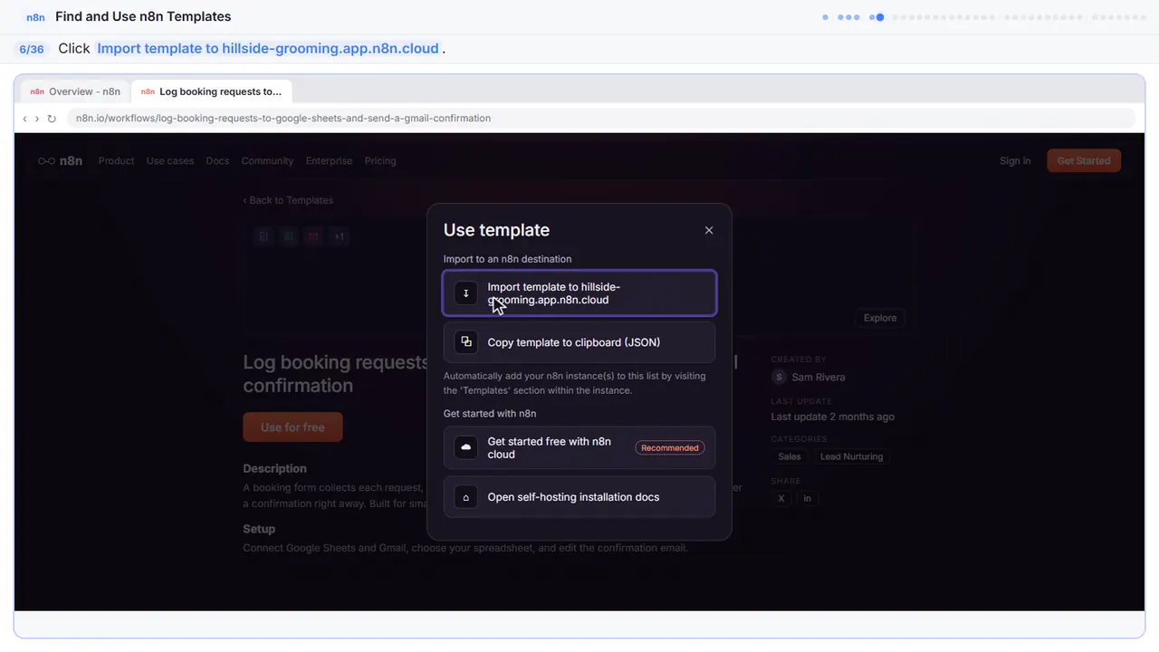Click the Sales category tag

tap(790, 456)
